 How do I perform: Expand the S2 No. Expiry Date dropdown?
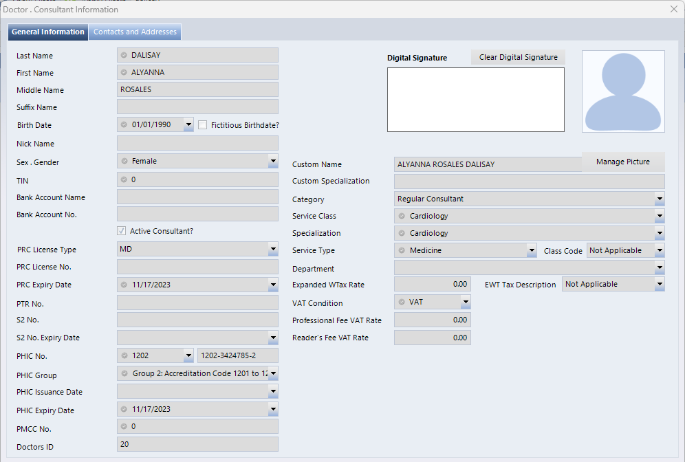[x=273, y=338]
